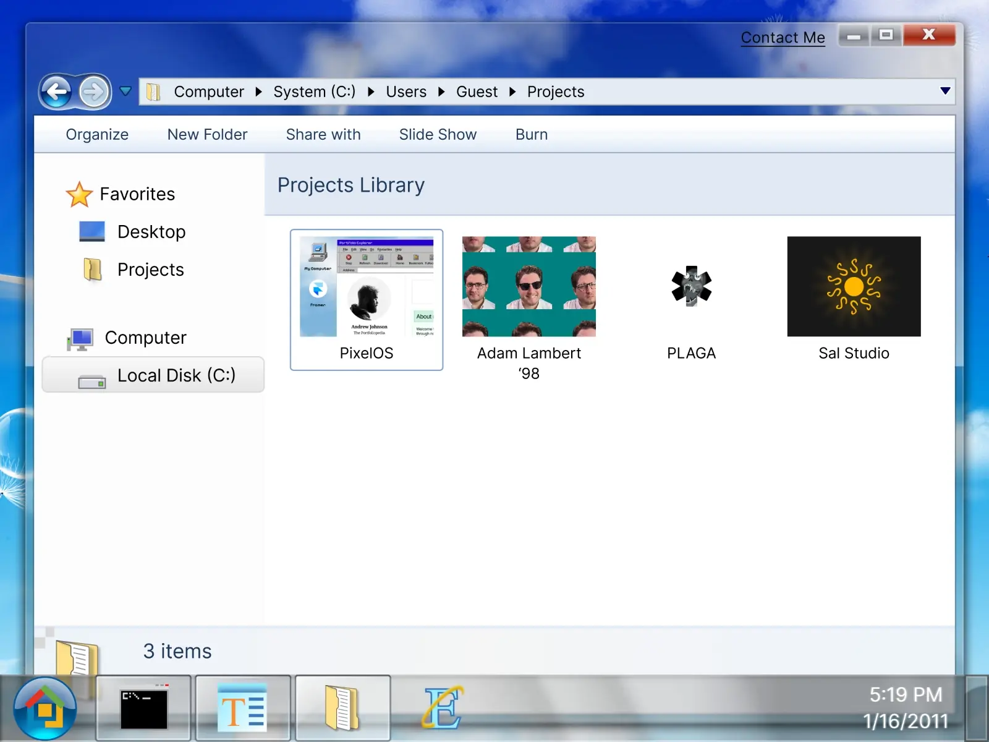Select Projects in the breadcrumb path

(x=556, y=92)
